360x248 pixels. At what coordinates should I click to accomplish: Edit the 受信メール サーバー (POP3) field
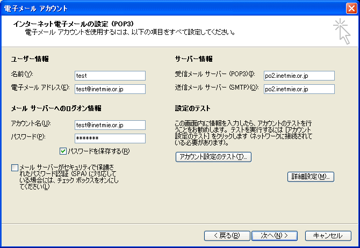click(299, 76)
